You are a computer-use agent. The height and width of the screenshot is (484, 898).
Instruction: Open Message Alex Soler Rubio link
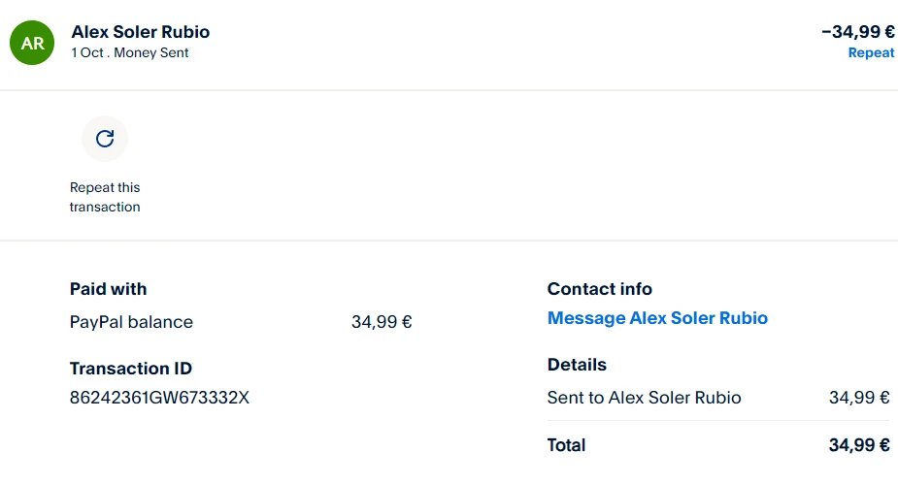coord(657,318)
